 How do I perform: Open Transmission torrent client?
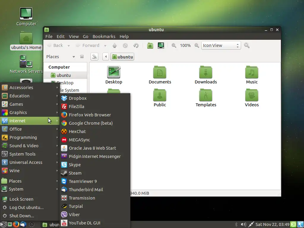95,198
